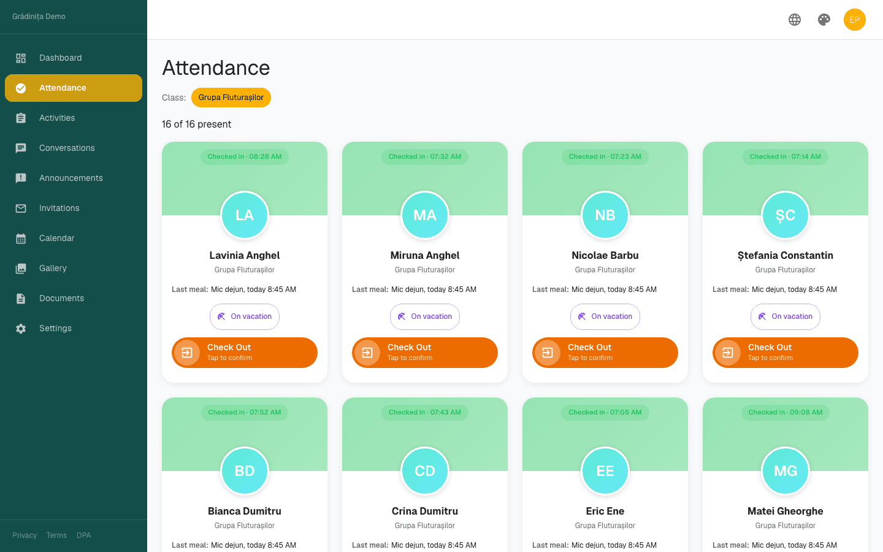883x552 pixels.
Task: Click checkout arrow icon on Nicolae Barbu's card
Action: click(548, 353)
